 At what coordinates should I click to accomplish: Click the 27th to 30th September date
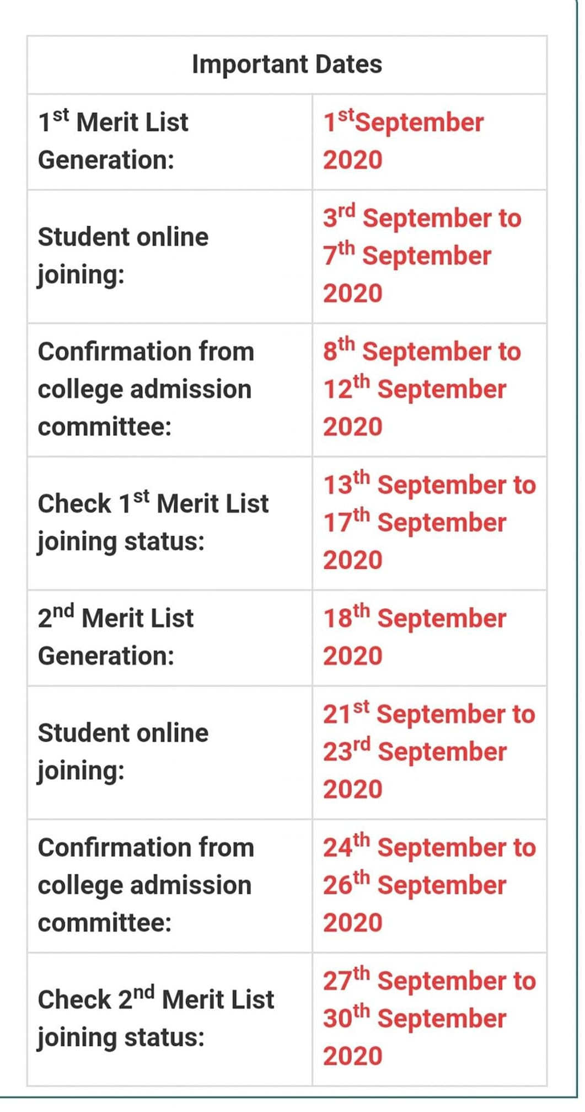click(x=430, y=1019)
